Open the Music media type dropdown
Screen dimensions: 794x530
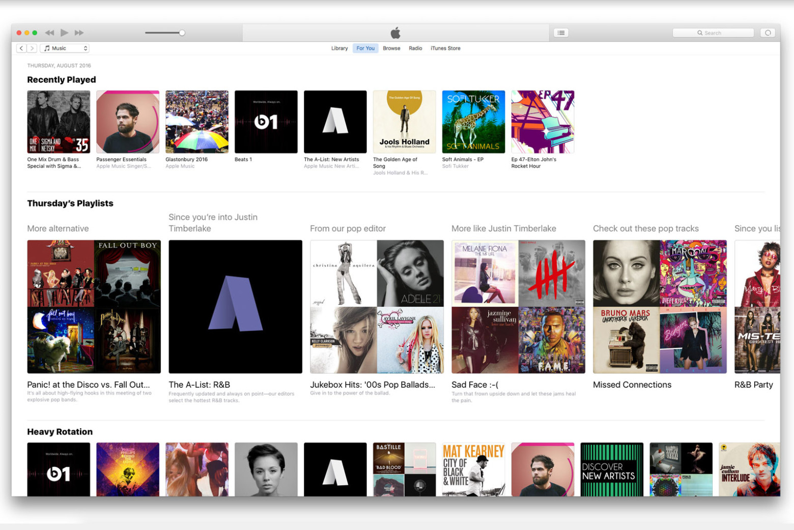click(65, 48)
